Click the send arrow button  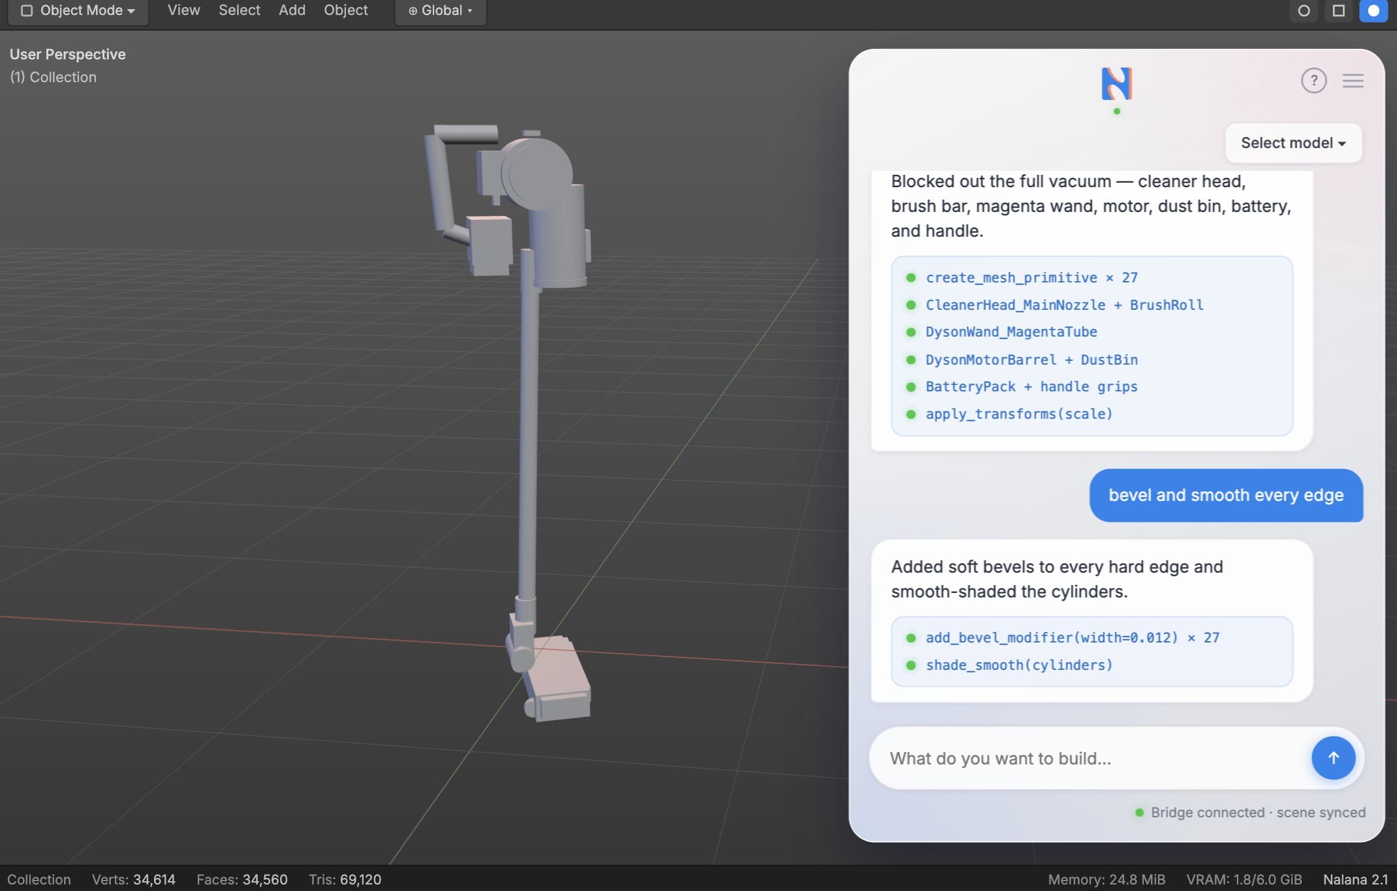pyautogui.click(x=1333, y=758)
